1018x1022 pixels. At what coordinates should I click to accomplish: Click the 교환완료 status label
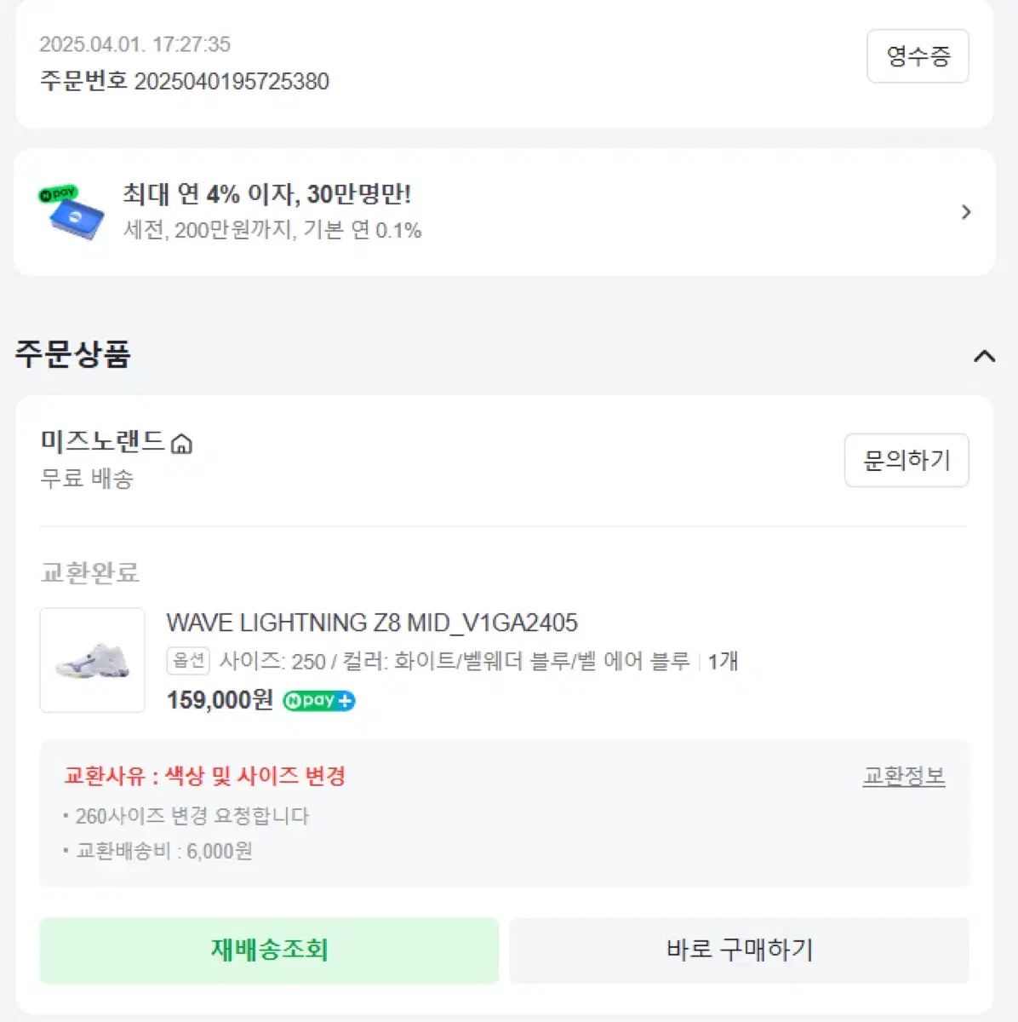(89, 572)
